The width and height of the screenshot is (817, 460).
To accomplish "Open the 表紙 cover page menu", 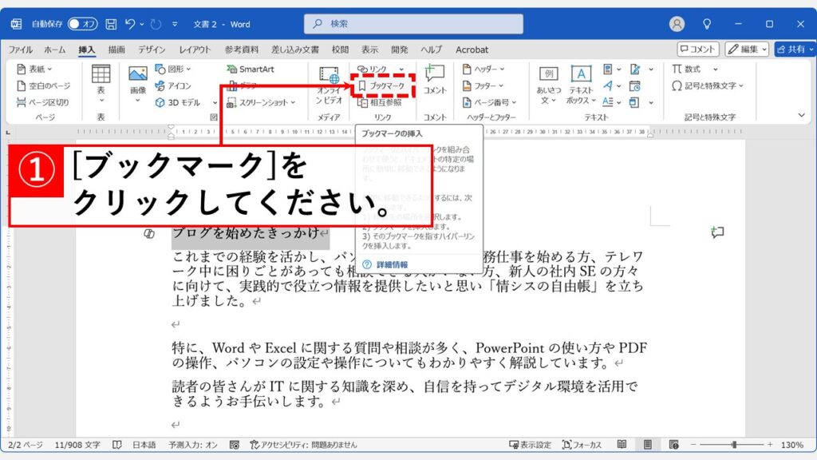I will (34, 69).
